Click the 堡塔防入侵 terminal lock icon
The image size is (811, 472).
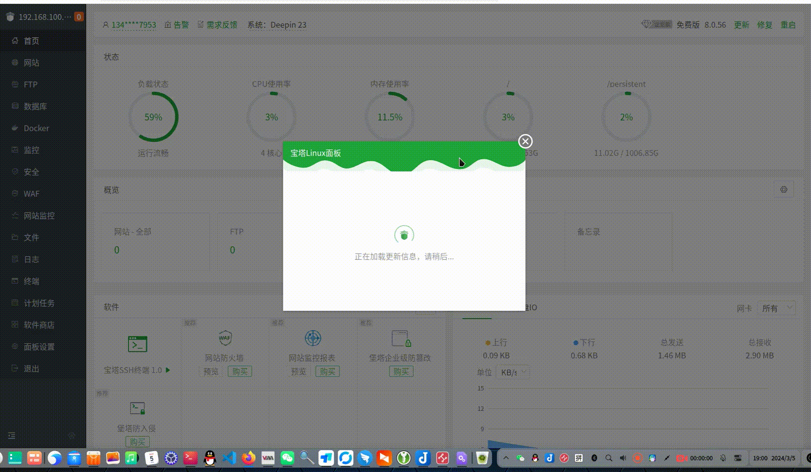pos(137,408)
